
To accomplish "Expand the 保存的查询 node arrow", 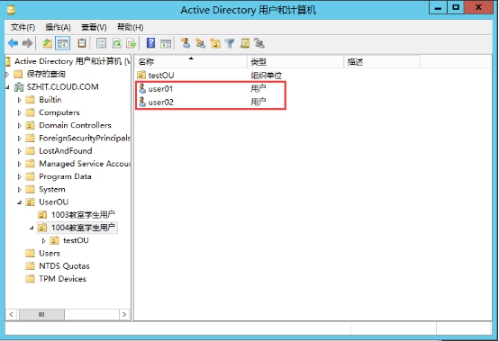I will [7, 74].
